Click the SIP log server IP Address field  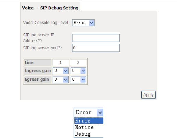(x=96, y=38)
